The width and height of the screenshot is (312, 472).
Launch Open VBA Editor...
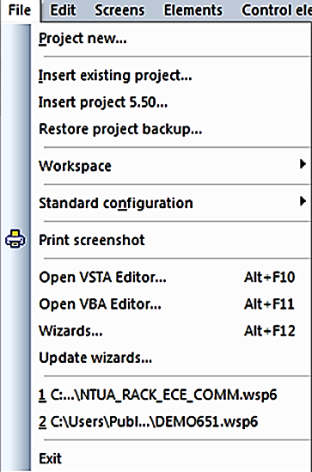click(171, 304)
